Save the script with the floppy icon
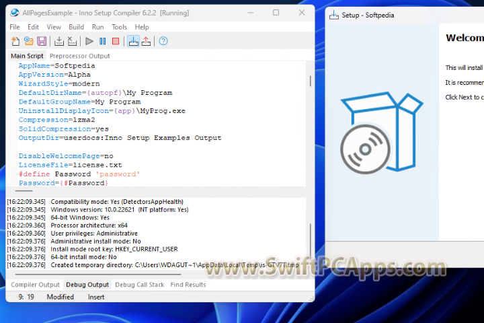 [x=42, y=41]
